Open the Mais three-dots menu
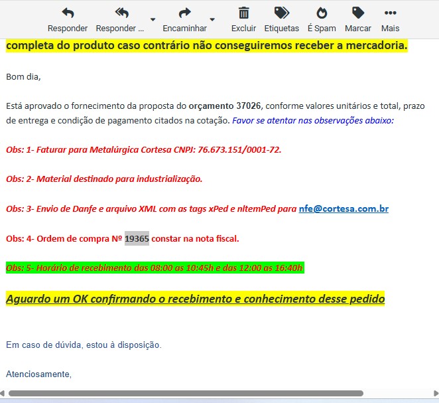439x403 pixels. 391,13
